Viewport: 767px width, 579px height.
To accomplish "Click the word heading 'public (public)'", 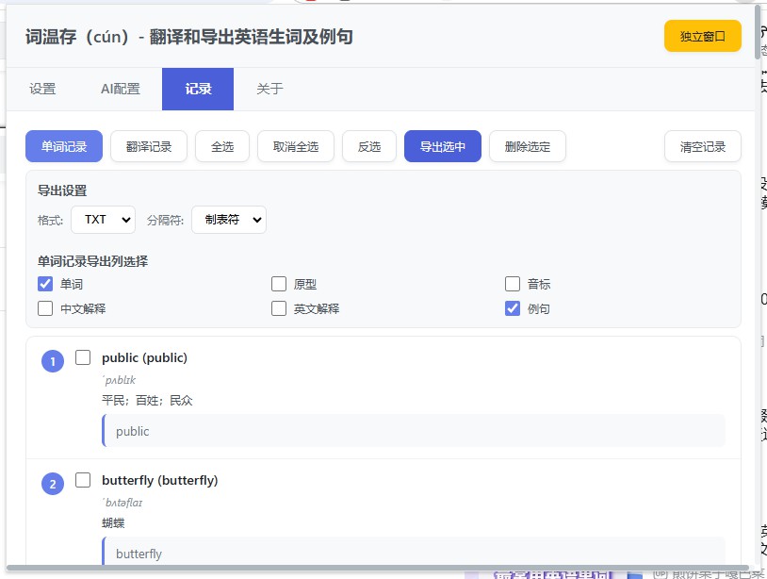I will [145, 357].
